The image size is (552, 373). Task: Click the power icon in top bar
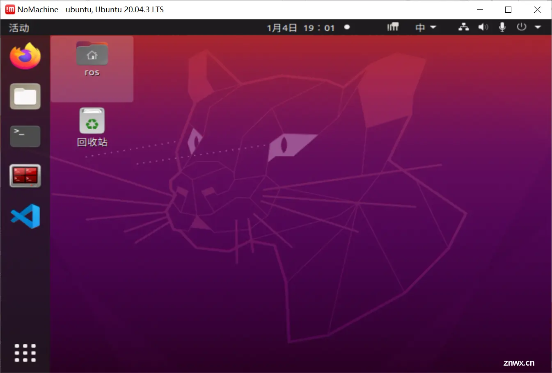pyautogui.click(x=521, y=27)
